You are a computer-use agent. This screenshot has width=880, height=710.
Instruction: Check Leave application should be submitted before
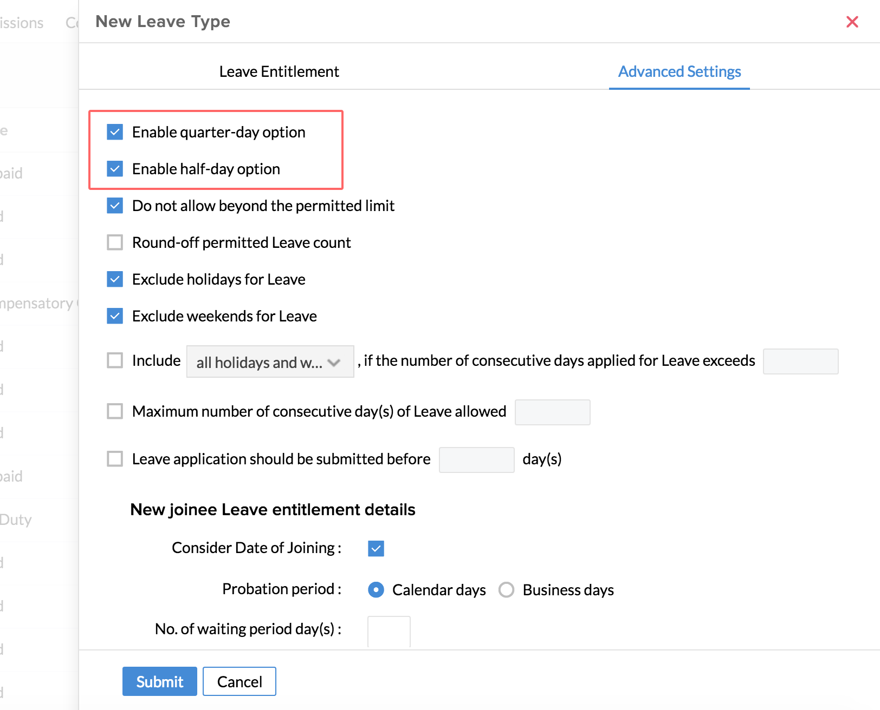[x=115, y=459]
